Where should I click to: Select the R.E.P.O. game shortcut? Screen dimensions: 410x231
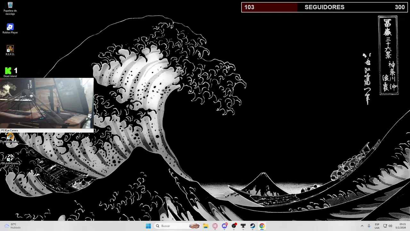click(x=10, y=50)
